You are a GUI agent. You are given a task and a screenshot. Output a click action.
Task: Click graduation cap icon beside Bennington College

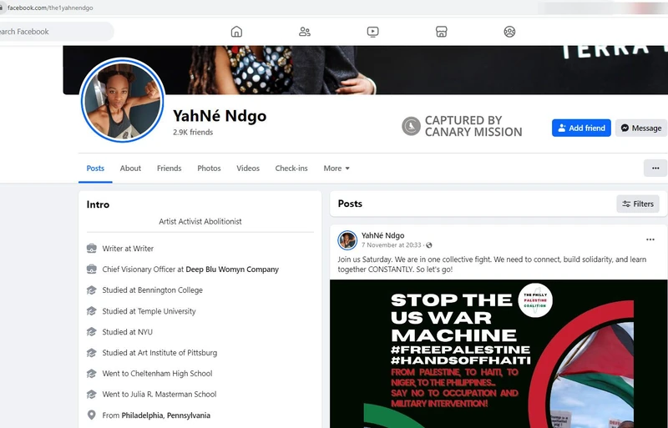click(x=92, y=290)
